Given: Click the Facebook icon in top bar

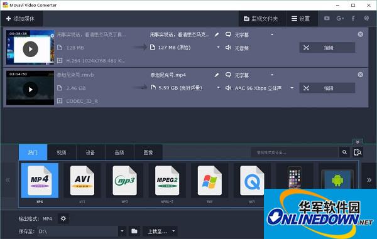Looking at the screenshot, I should point(353,18).
